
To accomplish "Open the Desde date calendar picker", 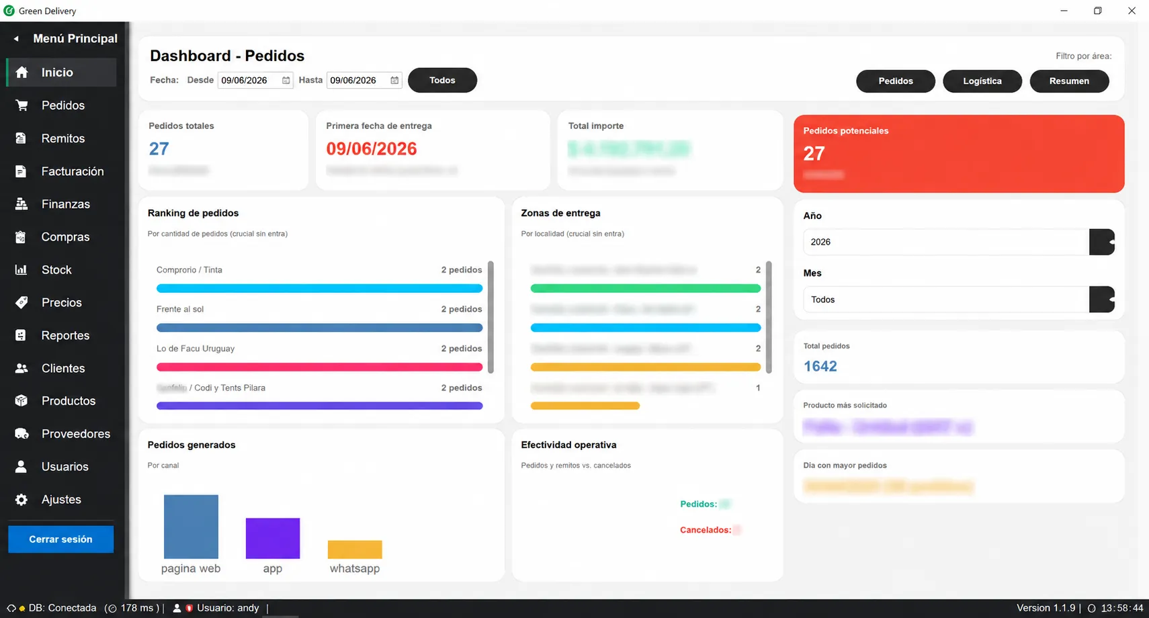I will click(x=286, y=81).
